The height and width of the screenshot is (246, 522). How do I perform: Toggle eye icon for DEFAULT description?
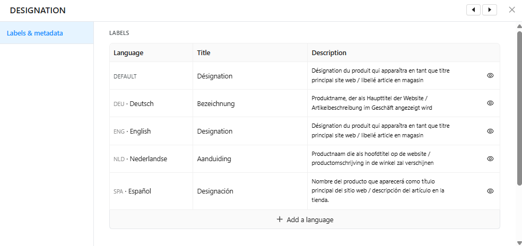coord(490,76)
